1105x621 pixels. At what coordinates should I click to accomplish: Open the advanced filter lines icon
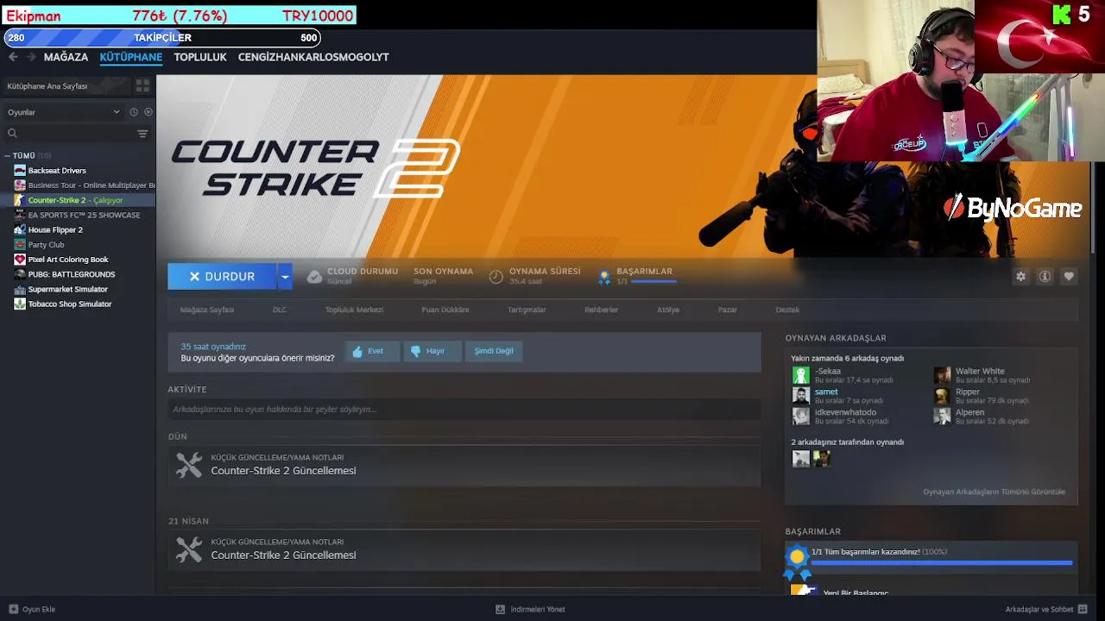pos(142,134)
